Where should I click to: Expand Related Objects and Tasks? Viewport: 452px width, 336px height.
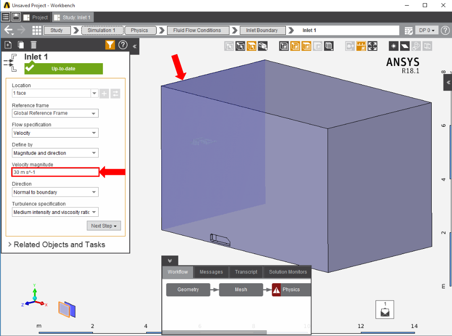[57, 245]
